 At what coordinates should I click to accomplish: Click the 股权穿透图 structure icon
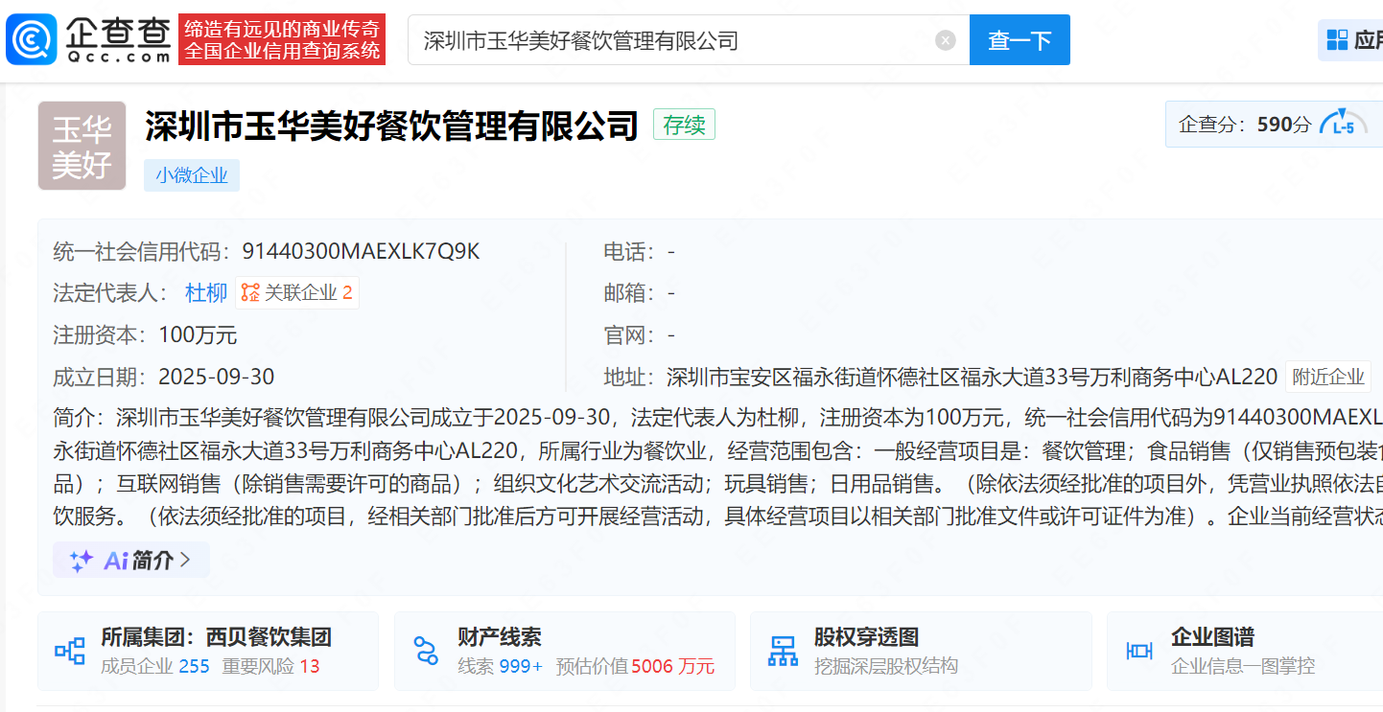(x=783, y=652)
